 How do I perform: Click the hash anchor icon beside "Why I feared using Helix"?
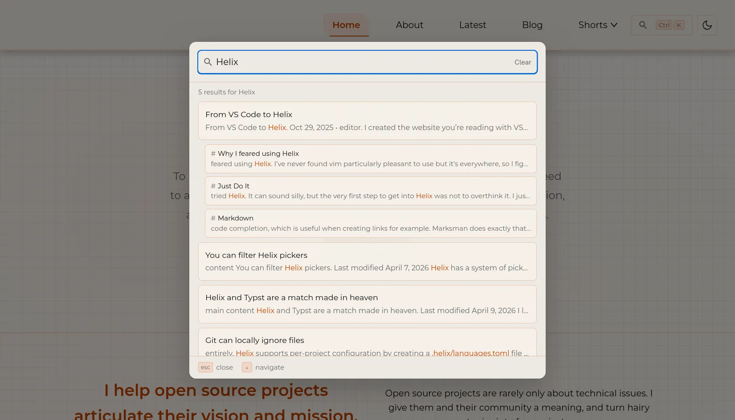214,153
